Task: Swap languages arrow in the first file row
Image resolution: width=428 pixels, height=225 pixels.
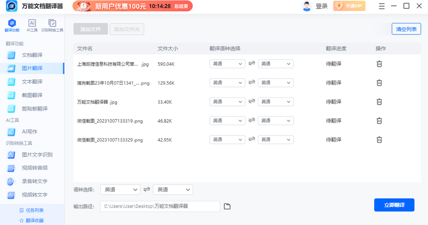Action: point(252,63)
